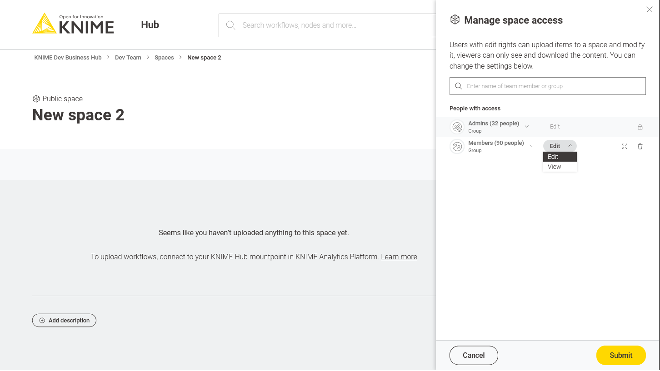Open Spaces in the breadcrumb
The image size is (660, 371).
coord(164,58)
